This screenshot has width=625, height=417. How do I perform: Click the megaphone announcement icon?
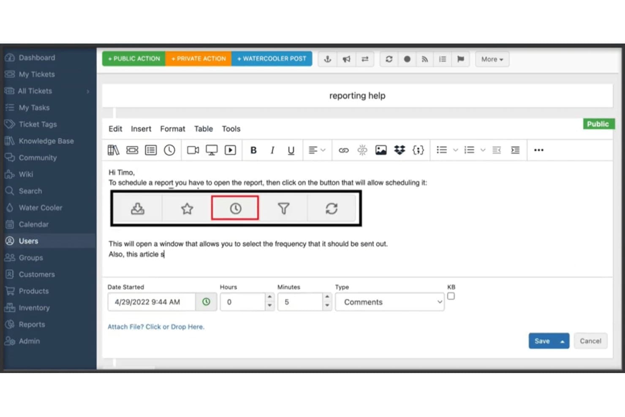[346, 59]
